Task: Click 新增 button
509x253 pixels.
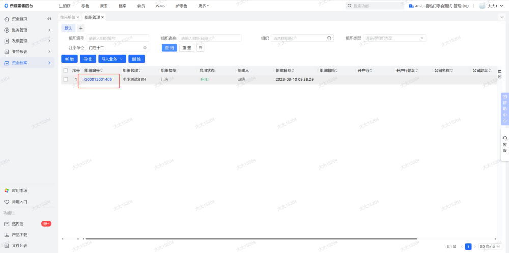Action: (x=69, y=59)
